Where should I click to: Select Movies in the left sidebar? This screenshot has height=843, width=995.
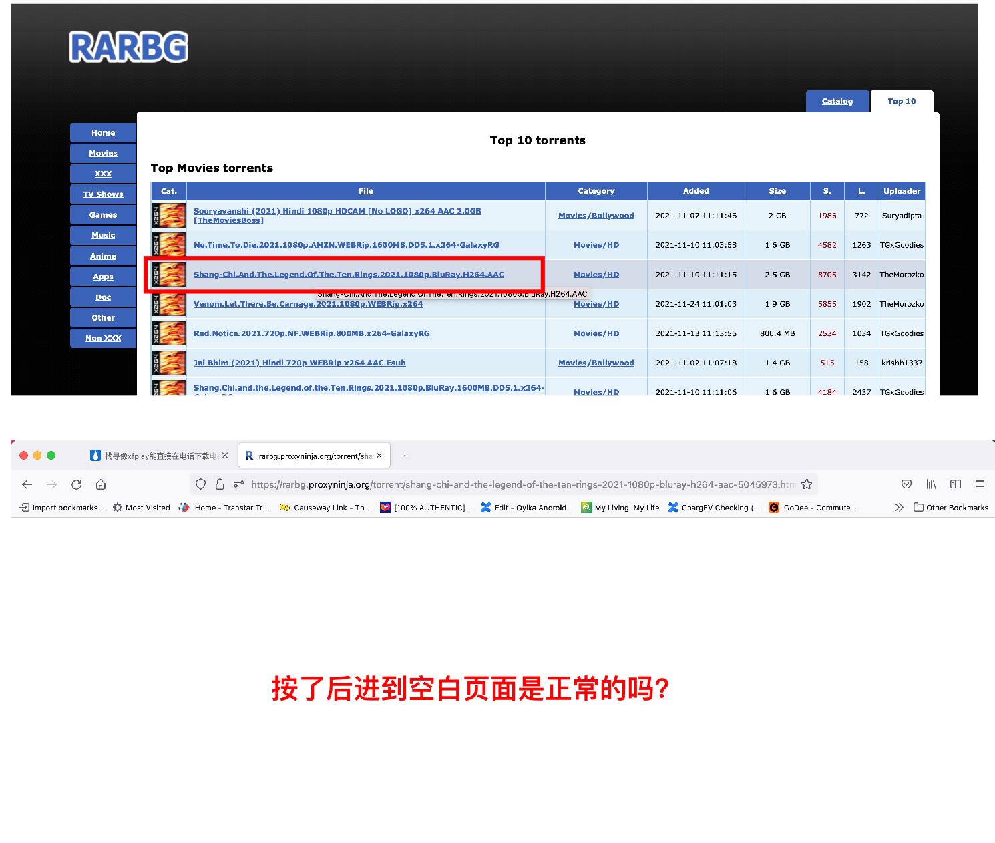[x=103, y=153]
